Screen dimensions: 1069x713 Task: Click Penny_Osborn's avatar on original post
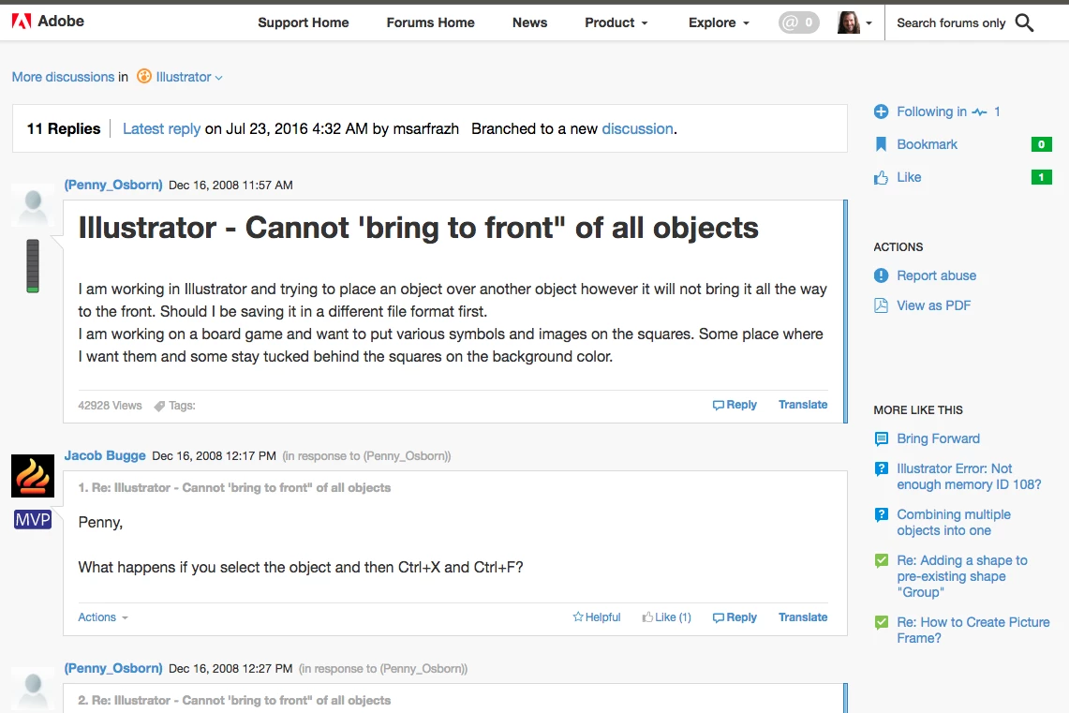coord(33,204)
